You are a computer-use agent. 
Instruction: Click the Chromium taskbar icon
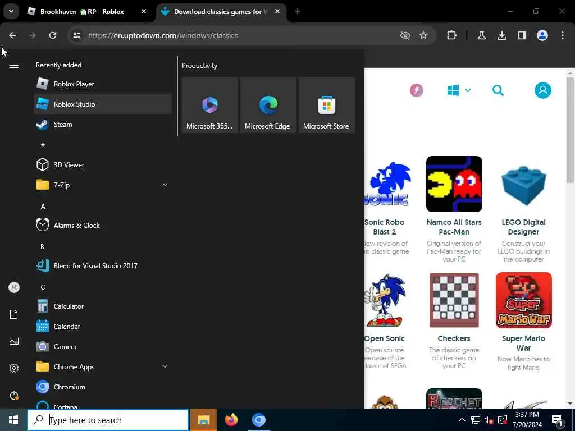(258, 420)
